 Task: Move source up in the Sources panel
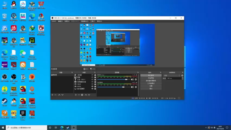[x=86, y=95]
